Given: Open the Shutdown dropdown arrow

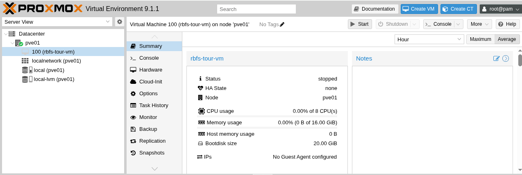Looking at the screenshot, I should pos(415,24).
